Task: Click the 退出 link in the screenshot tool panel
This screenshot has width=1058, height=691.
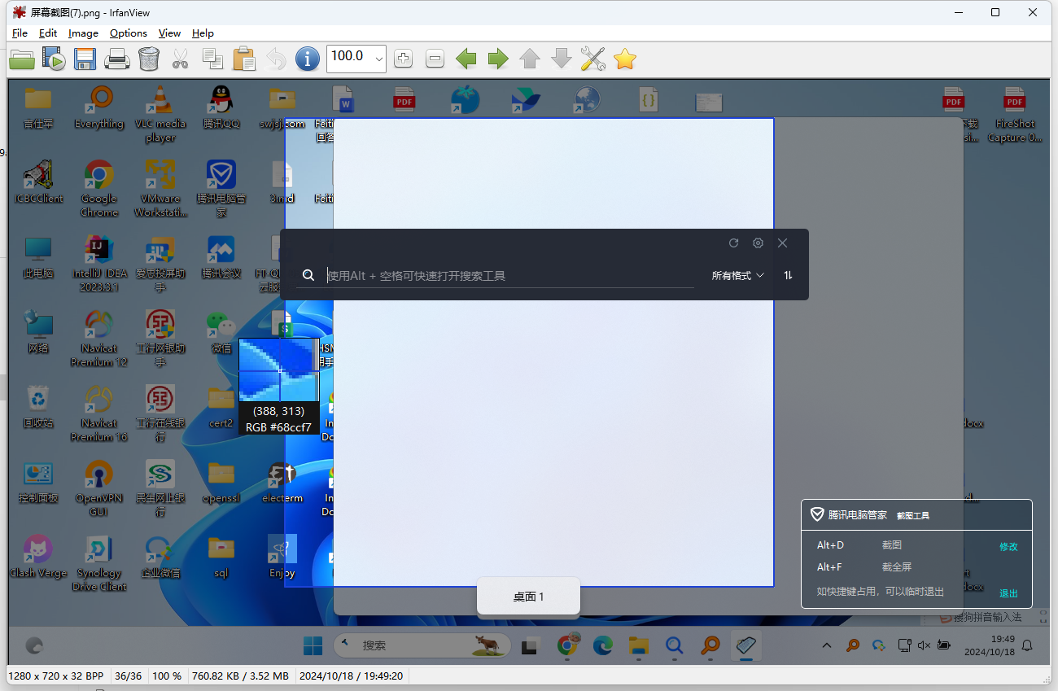Action: (1008, 593)
